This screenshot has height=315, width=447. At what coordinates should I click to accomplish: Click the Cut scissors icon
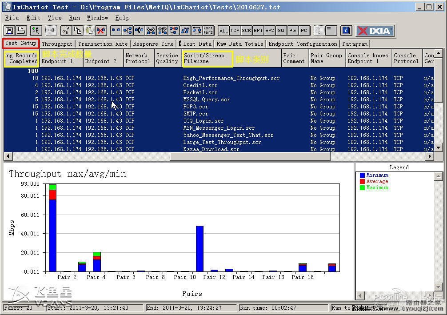coord(66,31)
